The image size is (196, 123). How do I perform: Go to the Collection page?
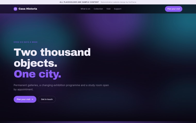click(x=98, y=9)
